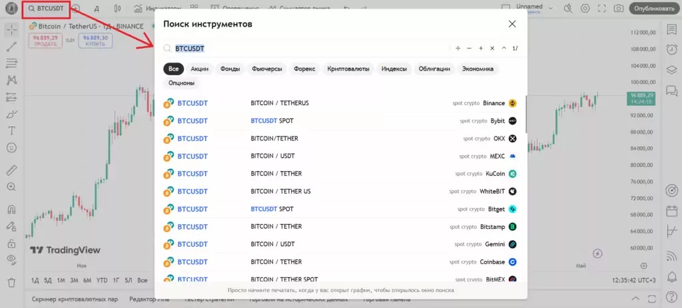Select the Фонды filter chip
This screenshot has width=682, height=308.
click(230, 69)
